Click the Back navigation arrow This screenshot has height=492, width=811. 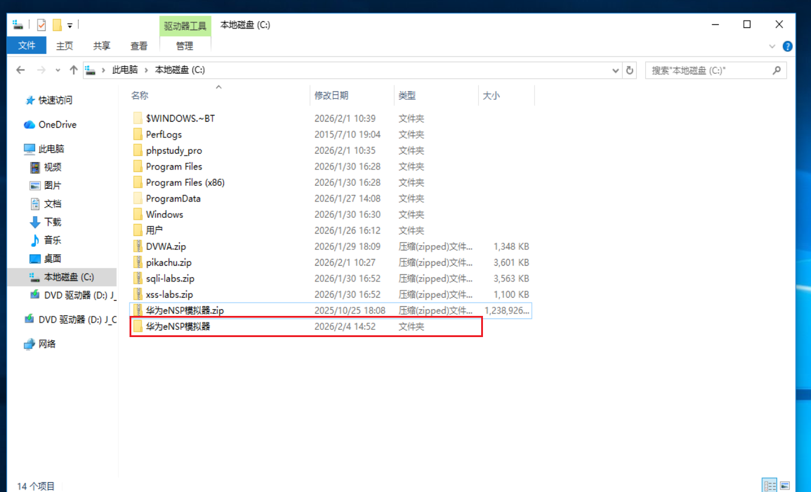21,70
